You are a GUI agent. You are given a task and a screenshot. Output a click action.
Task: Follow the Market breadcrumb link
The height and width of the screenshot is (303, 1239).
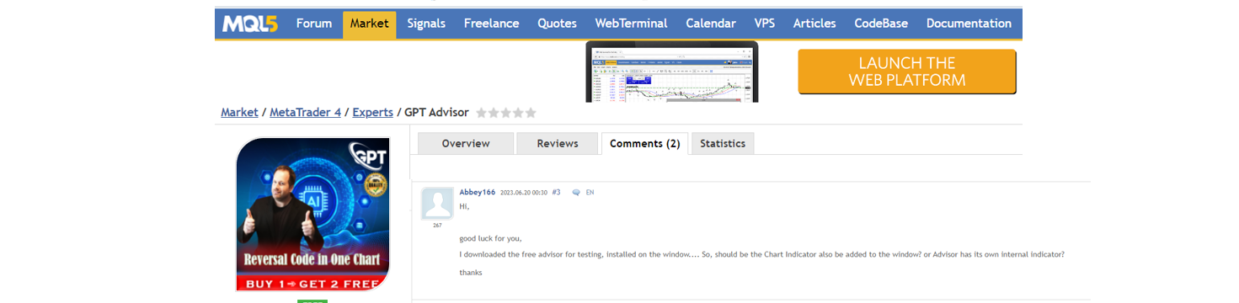[239, 113]
